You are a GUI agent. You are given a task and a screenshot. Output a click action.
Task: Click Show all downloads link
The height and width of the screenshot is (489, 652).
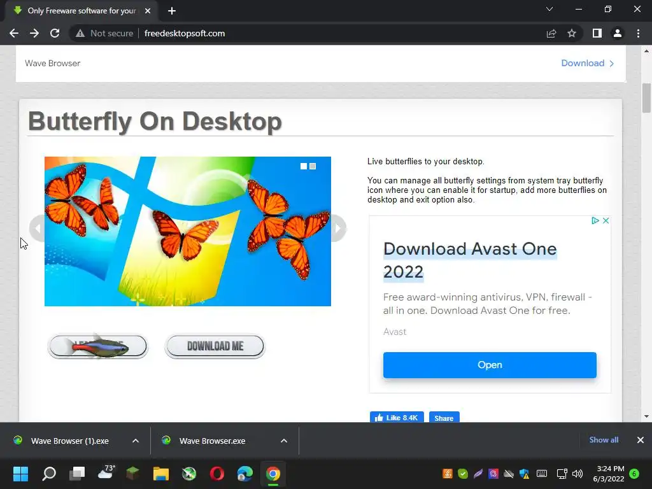click(604, 440)
